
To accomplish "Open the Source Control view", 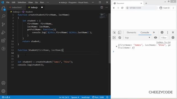I will click(x=3, y=24).
